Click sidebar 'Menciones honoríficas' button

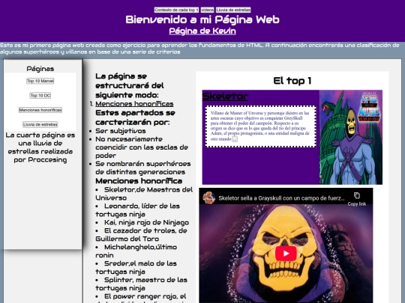pos(40,110)
